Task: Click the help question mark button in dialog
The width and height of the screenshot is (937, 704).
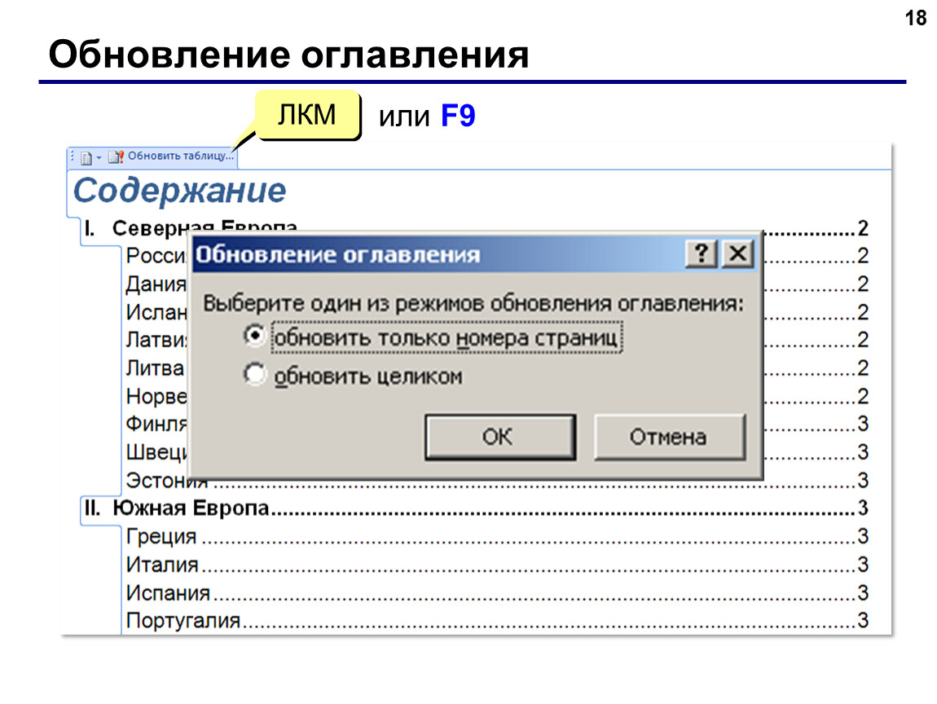Action: 702,254
